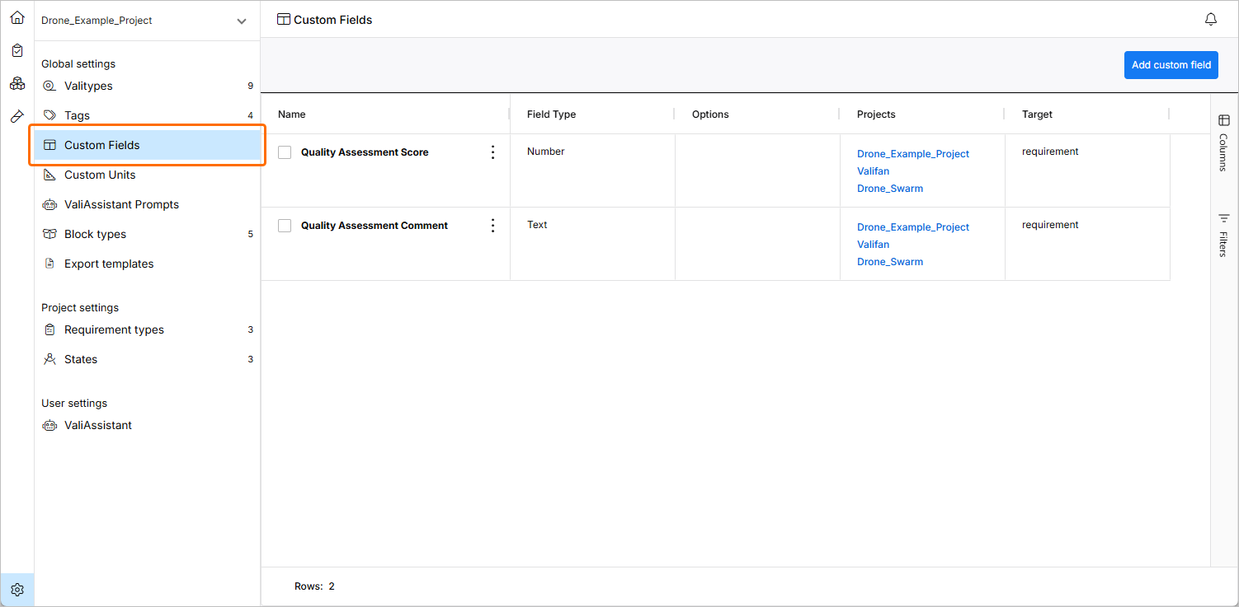
Task: Open settings gear icon at bottom left
Action: 17,590
